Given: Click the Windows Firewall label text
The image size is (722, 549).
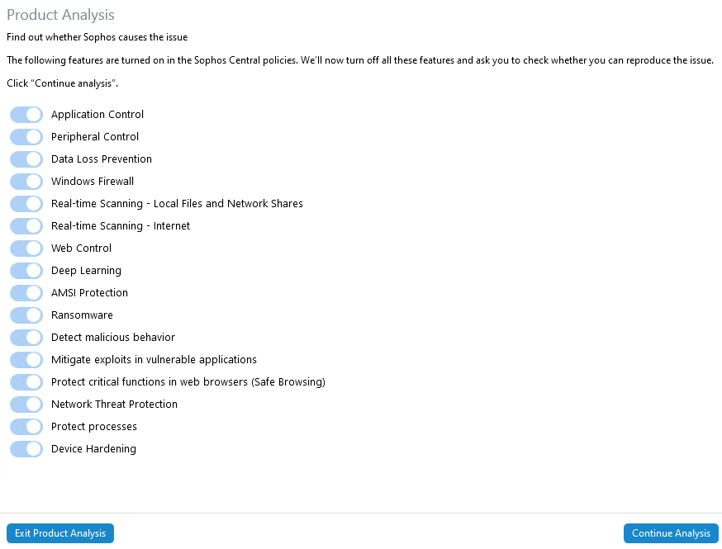Looking at the screenshot, I should [92, 181].
